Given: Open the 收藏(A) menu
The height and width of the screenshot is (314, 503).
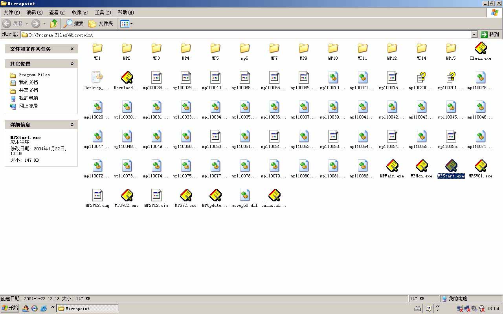Looking at the screenshot, I should click(x=80, y=13).
